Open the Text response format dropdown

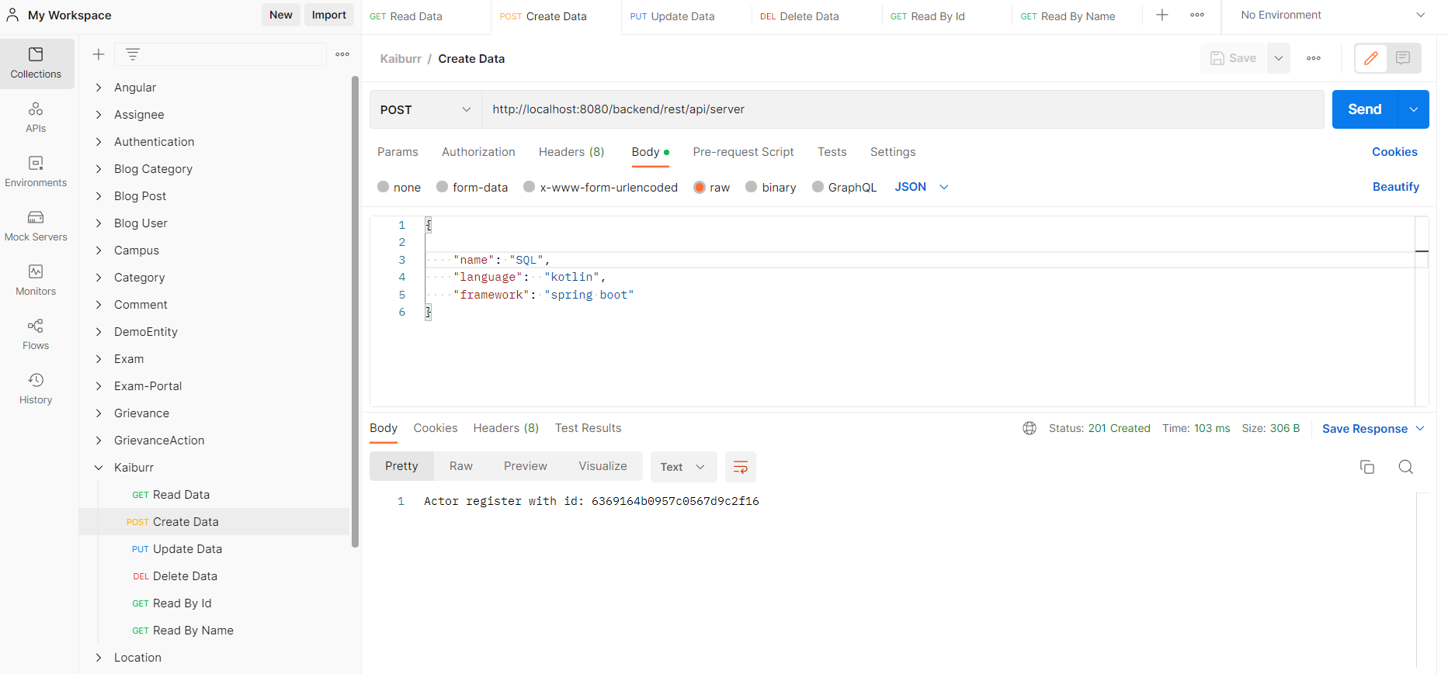pyautogui.click(x=682, y=467)
